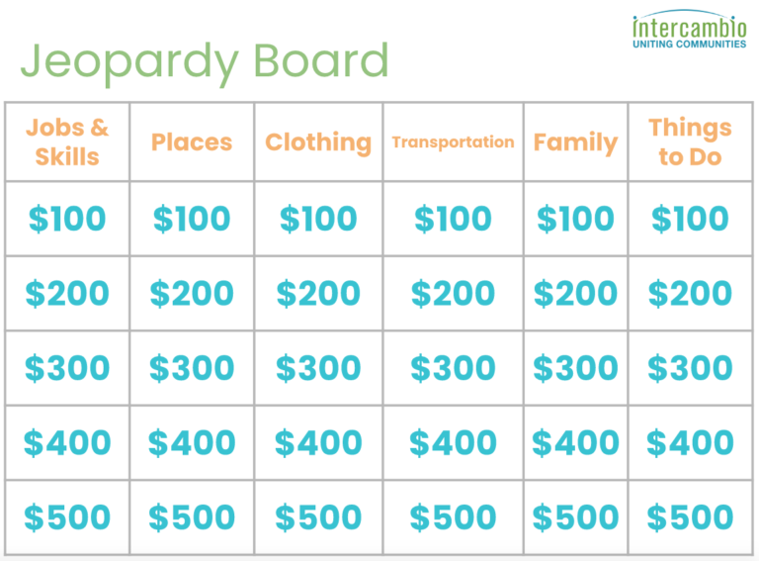Screen dimensions: 759x561
Task: Open the $100 Jobs & Skills question
Action: click(x=67, y=219)
